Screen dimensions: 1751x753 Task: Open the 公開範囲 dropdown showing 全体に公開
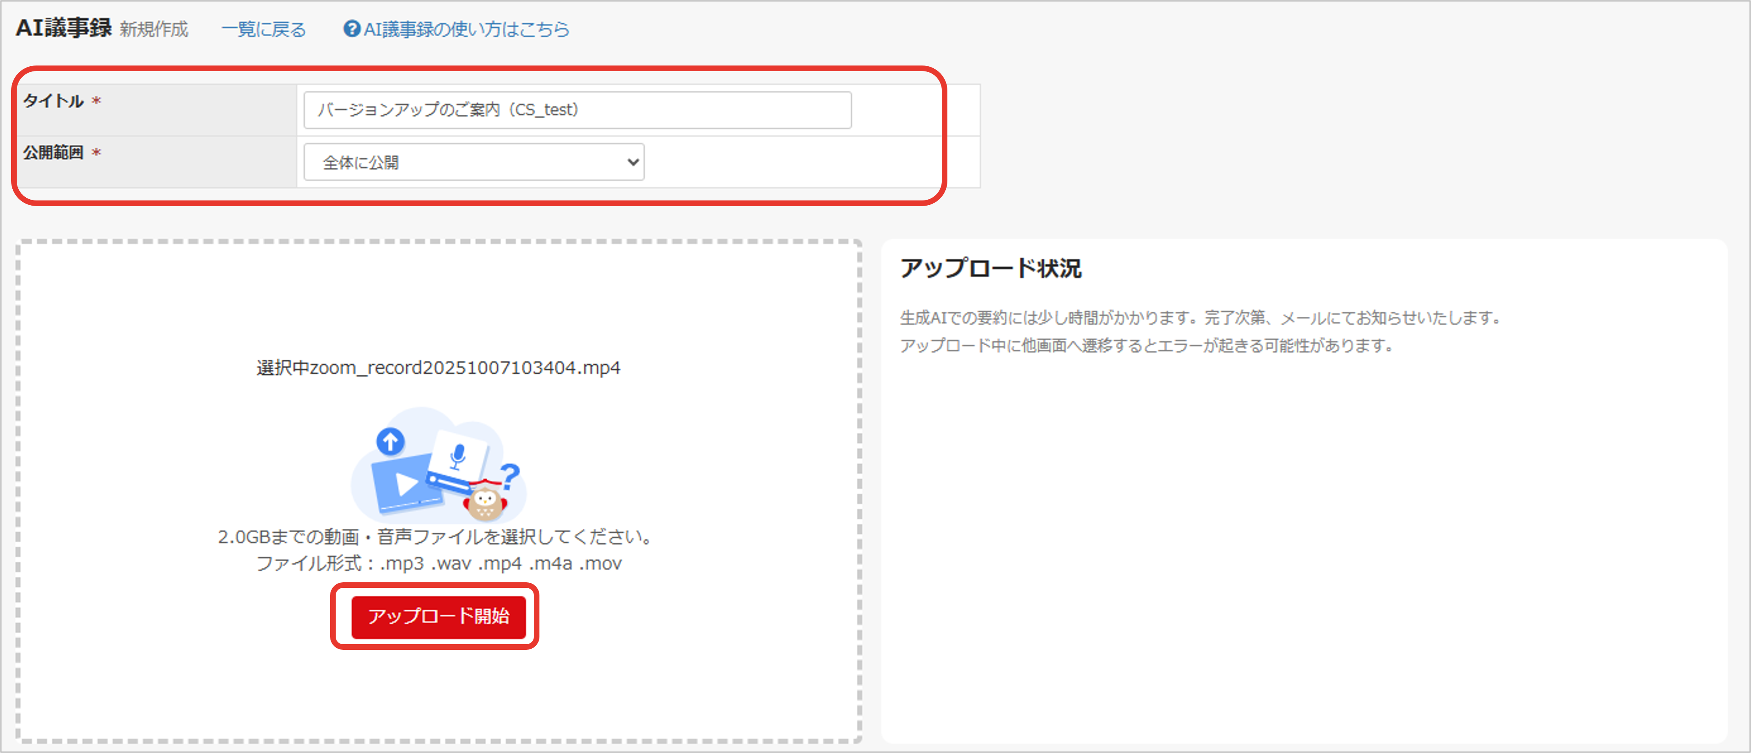(473, 162)
